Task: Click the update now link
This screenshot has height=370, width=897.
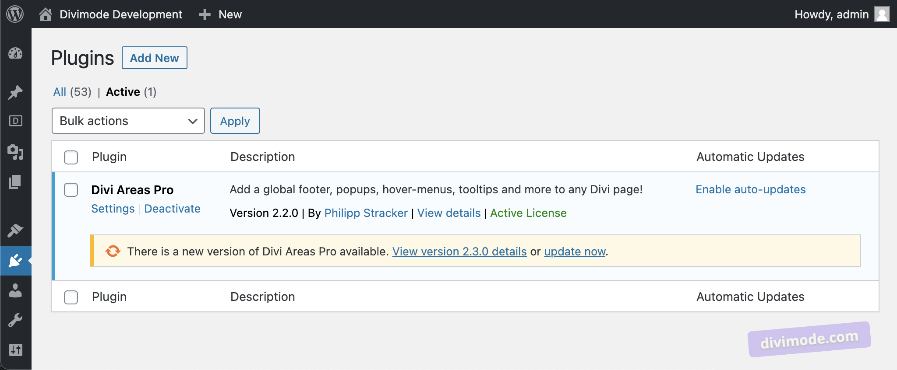Action: pos(575,251)
